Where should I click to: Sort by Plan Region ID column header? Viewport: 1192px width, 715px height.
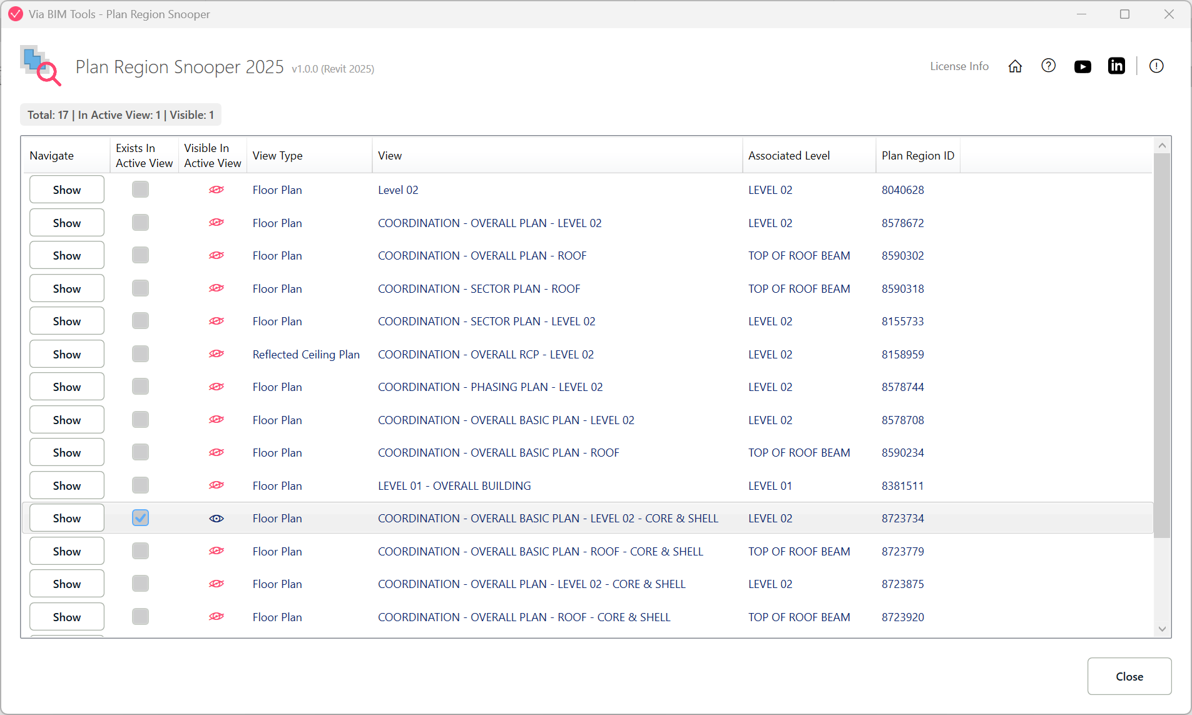click(x=918, y=155)
